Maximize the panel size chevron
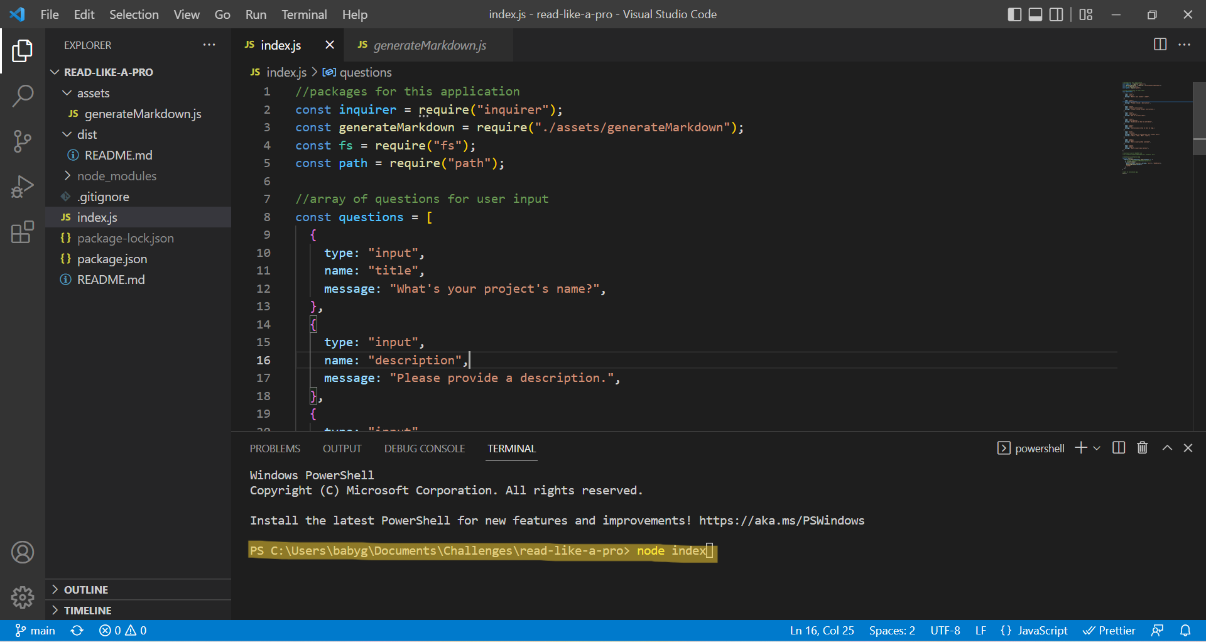 click(1167, 448)
